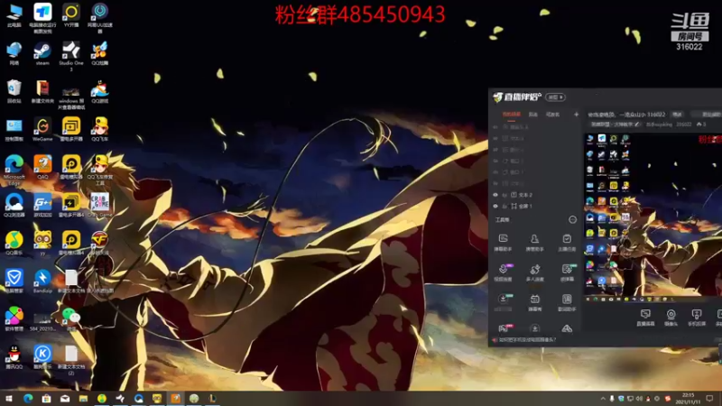Click the 手机投屏 source icon
Image resolution: width=722 pixels, height=406 pixels.
coord(696,318)
